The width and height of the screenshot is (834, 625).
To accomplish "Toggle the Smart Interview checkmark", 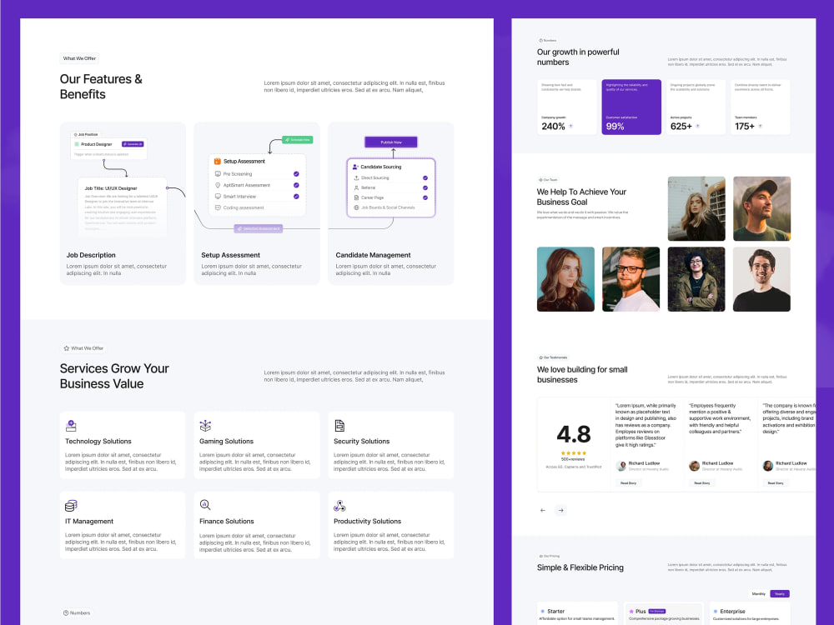I will tap(296, 196).
